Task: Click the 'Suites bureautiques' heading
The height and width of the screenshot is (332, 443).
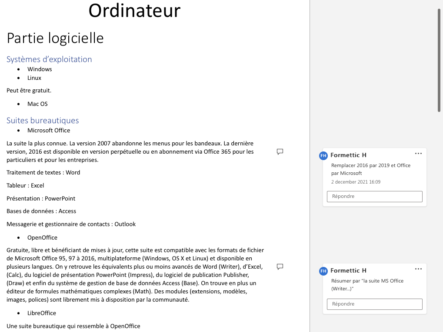Action: (x=43, y=121)
